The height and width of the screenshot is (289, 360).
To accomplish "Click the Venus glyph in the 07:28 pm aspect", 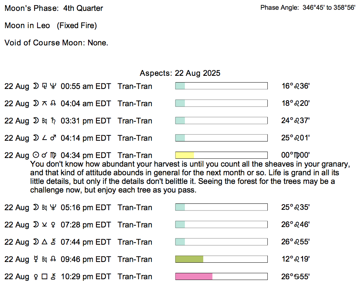I will click(53, 225).
